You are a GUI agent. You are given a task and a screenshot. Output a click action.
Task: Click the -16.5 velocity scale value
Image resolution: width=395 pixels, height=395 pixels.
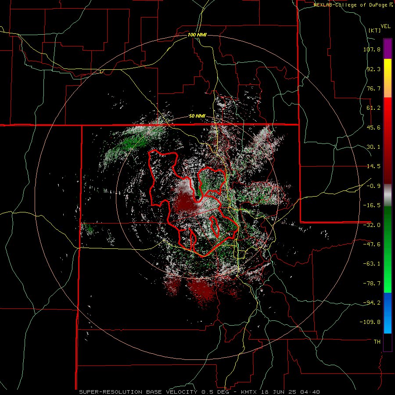[x=372, y=205]
